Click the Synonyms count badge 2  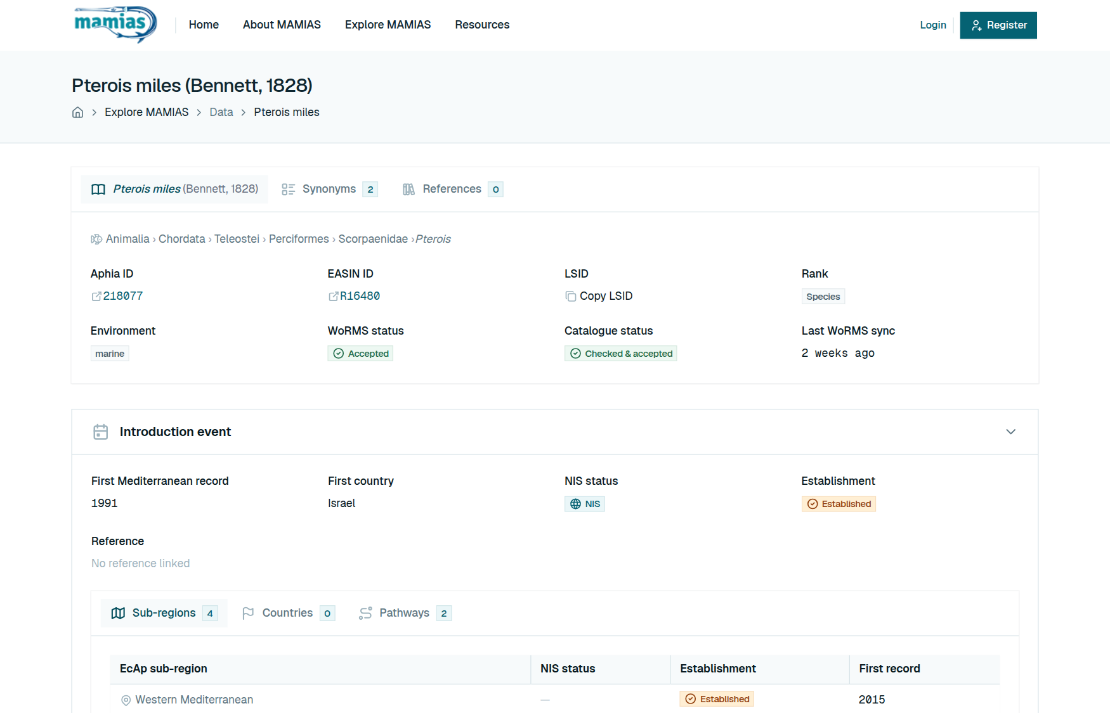[x=370, y=189]
